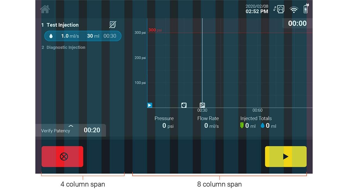348x196 pixels.
Task: Tap the 00:00 elapsed timer display
Action: pyautogui.click(x=297, y=23)
